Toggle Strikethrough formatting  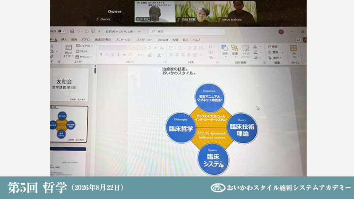pos(124,54)
